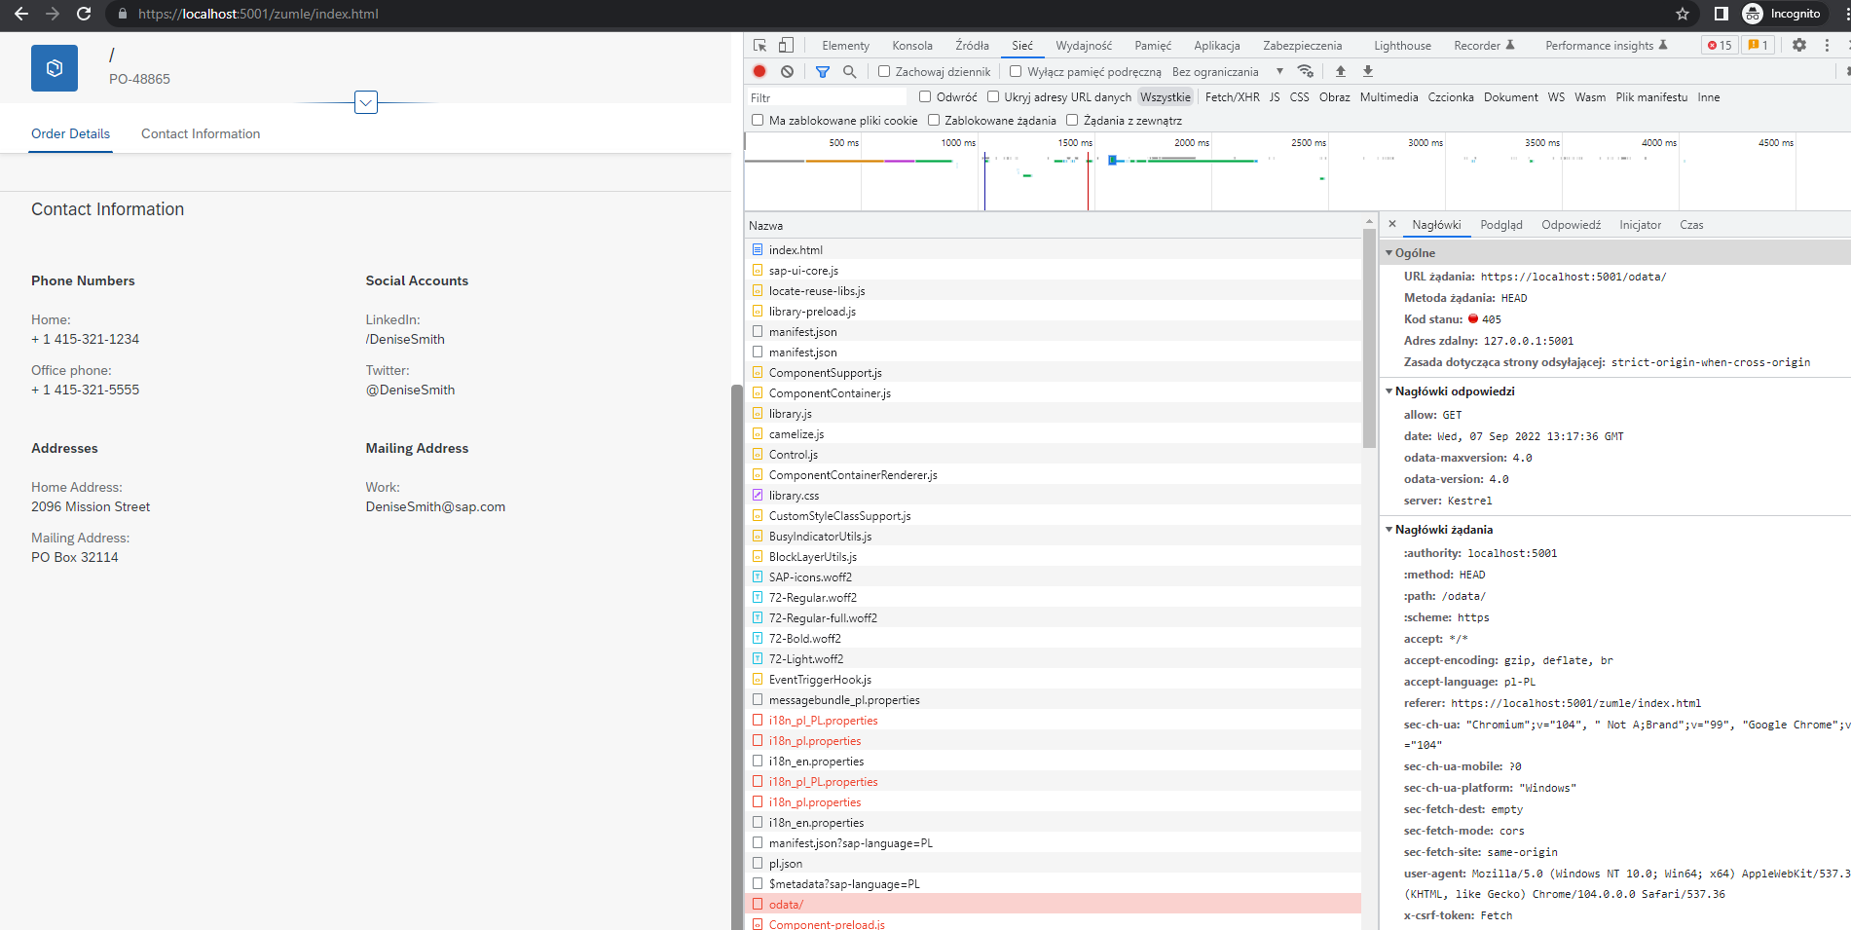This screenshot has height=930, width=1851.
Task: Select the $metadata?sap-language=PL request
Action: pos(1054,884)
